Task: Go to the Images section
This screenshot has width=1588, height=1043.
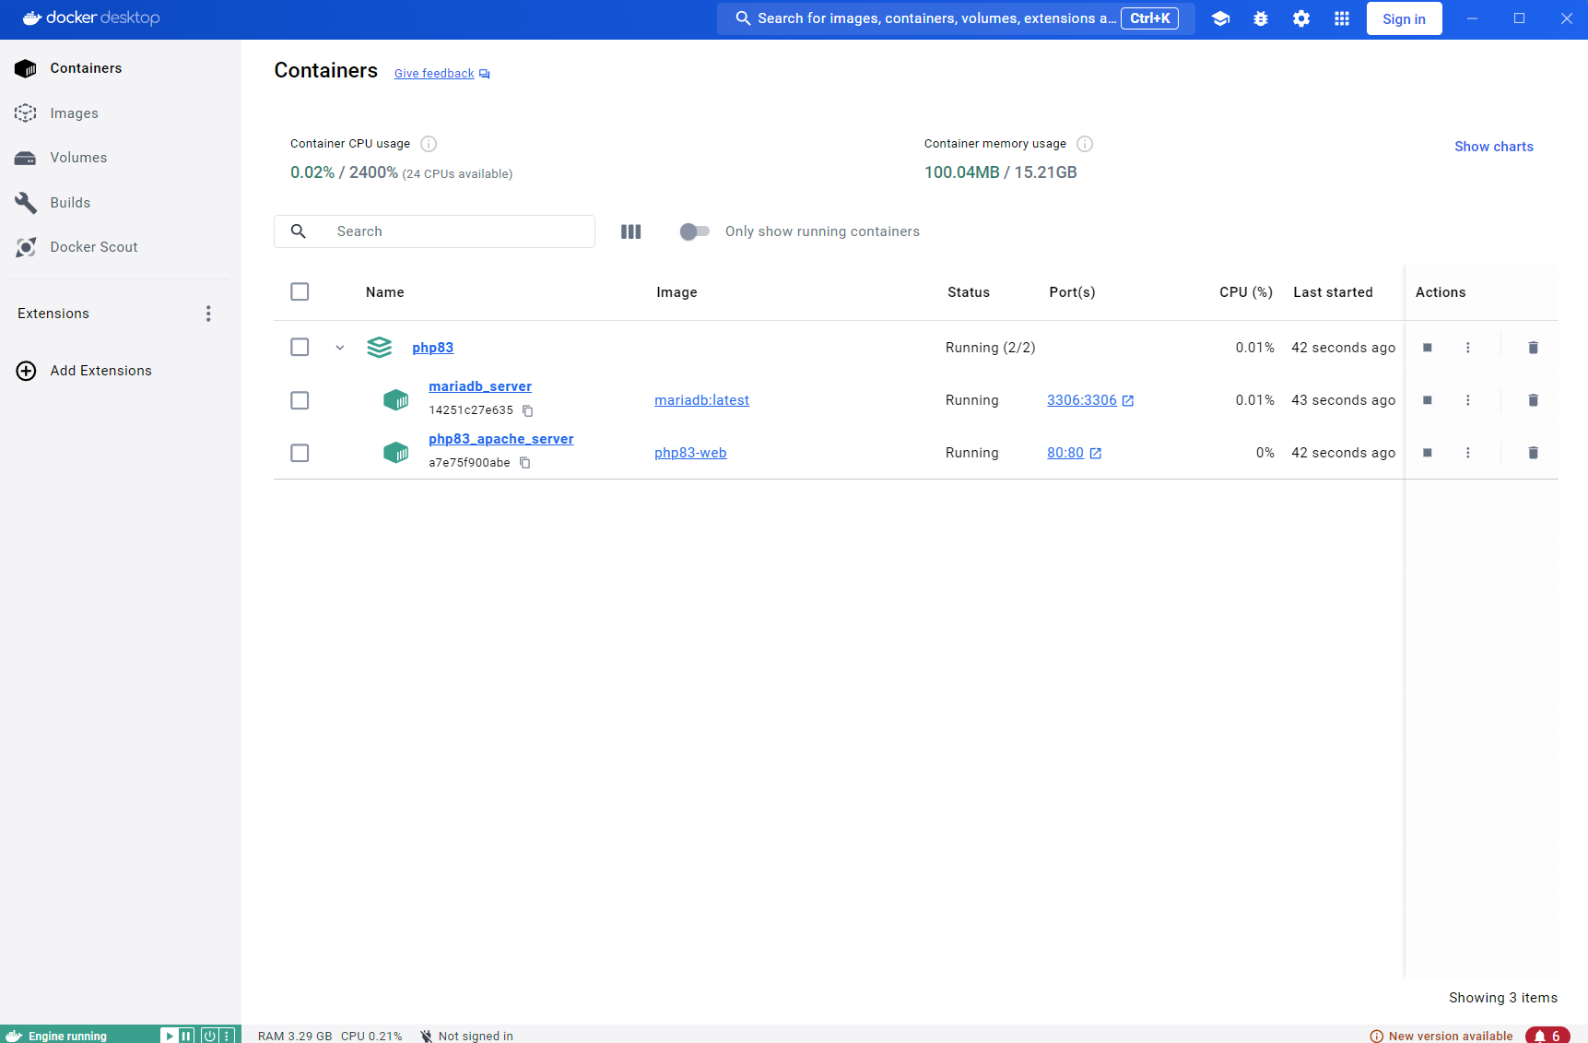Action: [x=74, y=113]
